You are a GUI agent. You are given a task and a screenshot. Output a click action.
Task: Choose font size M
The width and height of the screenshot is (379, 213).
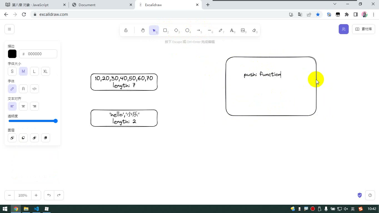coord(23,71)
